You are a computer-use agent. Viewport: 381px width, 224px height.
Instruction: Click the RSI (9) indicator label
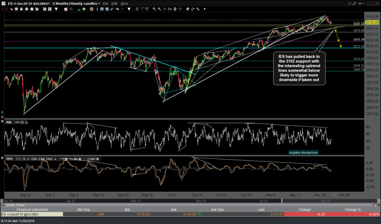pyautogui.click(x=15, y=122)
